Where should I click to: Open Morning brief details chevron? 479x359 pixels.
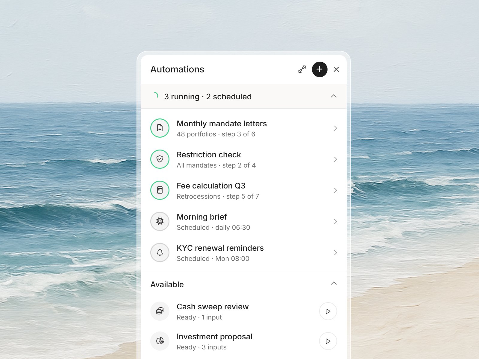point(335,221)
